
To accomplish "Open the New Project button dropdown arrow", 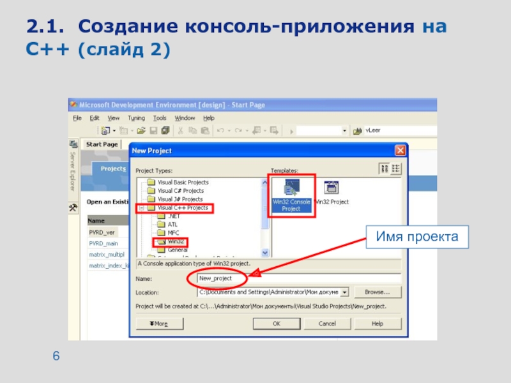I will click(x=114, y=131).
